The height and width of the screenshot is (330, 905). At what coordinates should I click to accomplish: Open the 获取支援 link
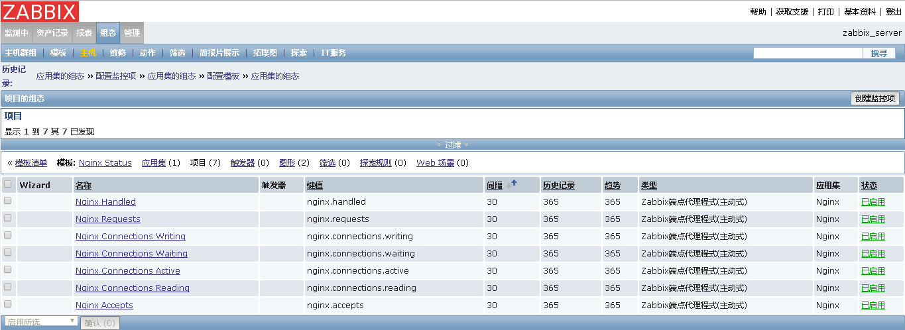(792, 12)
